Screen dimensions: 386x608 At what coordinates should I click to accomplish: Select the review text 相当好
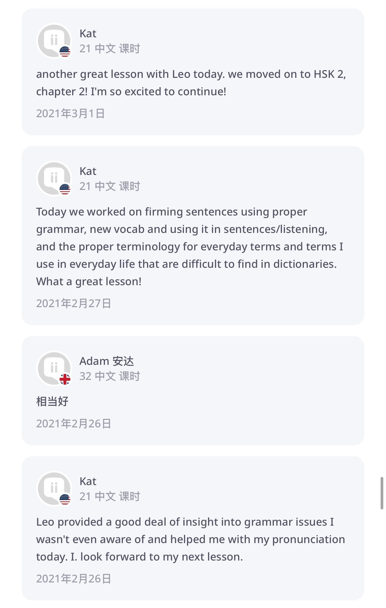click(x=52, y=402)
